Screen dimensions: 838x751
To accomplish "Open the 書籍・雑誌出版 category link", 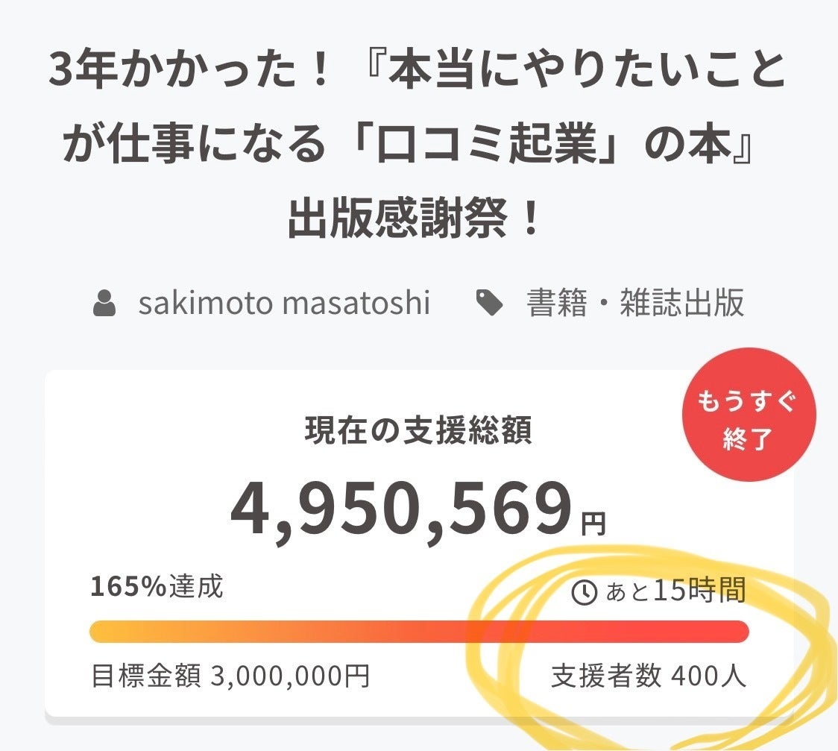I will pyautogui.click(x=636, y=304).
